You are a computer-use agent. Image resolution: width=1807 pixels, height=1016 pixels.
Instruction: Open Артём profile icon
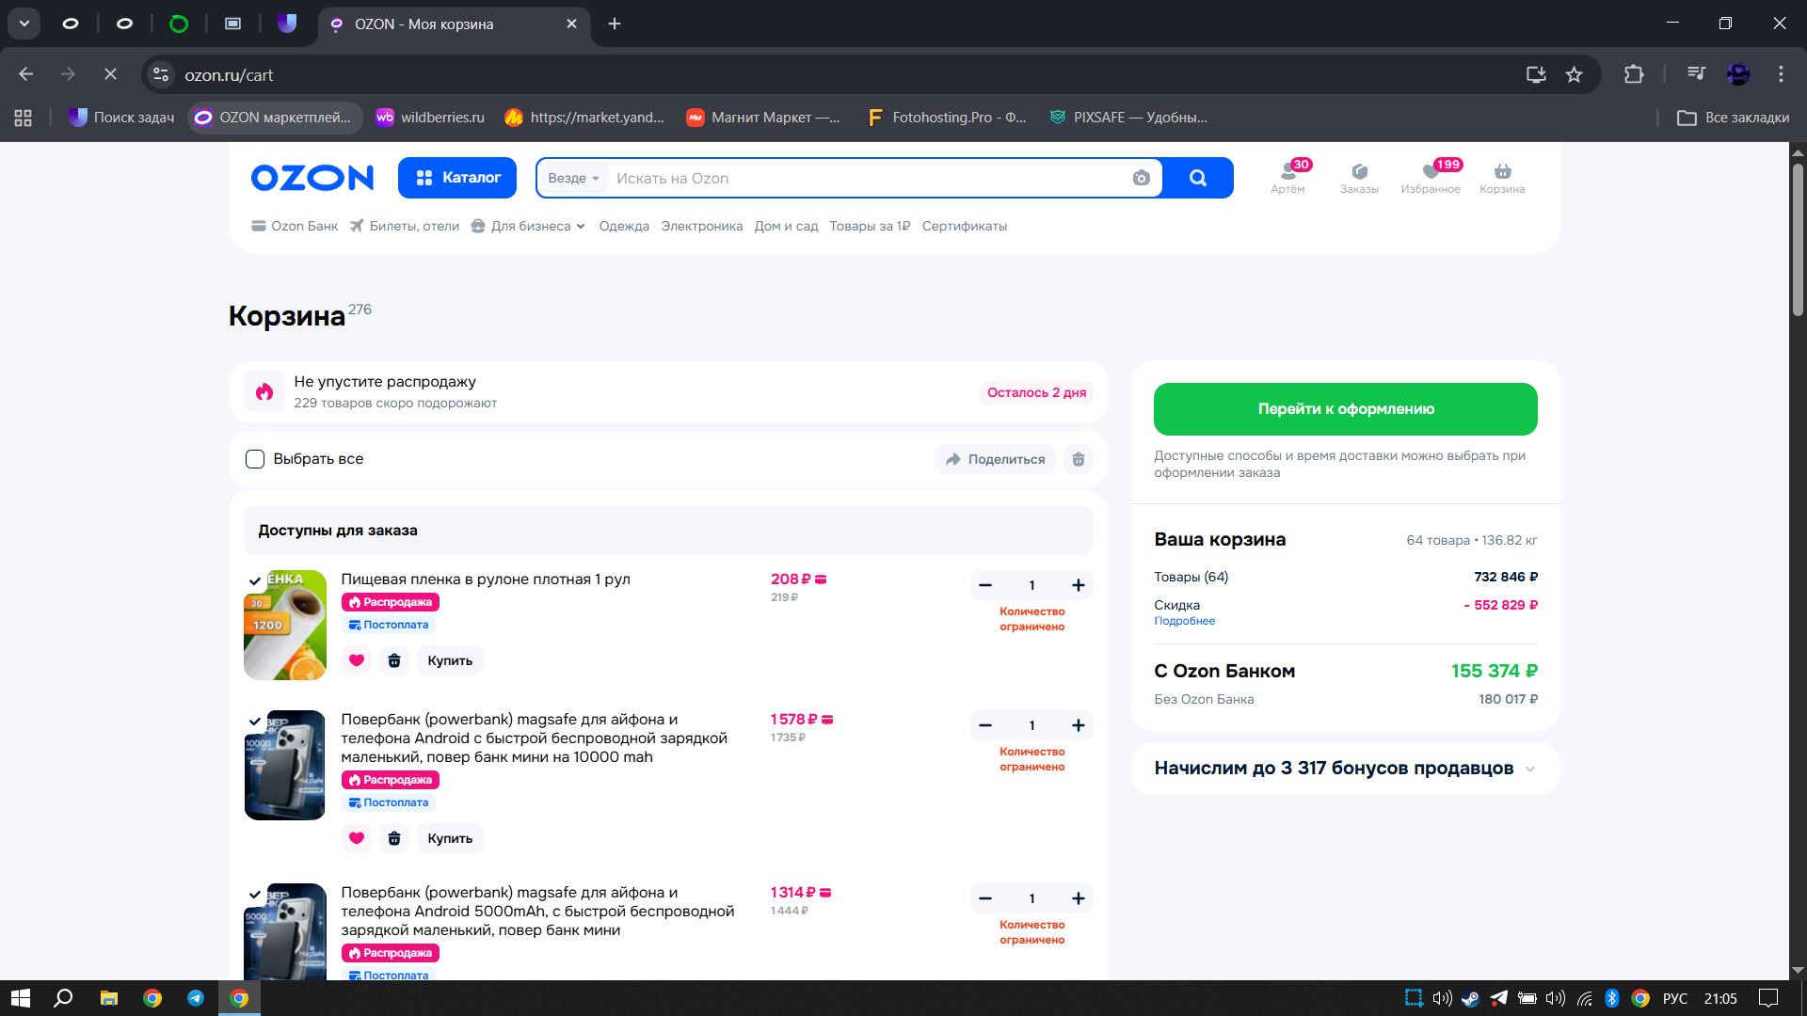click(x=1287, y=172)
